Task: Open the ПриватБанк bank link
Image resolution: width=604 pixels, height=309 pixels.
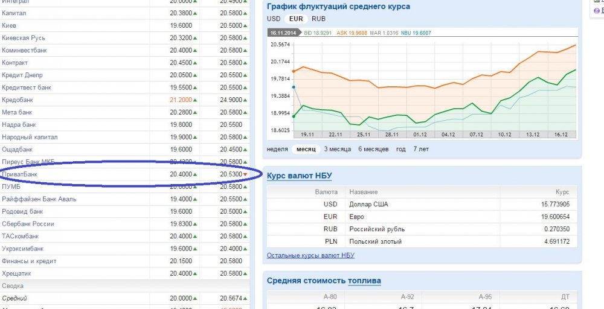Action: tap(20, 174)
